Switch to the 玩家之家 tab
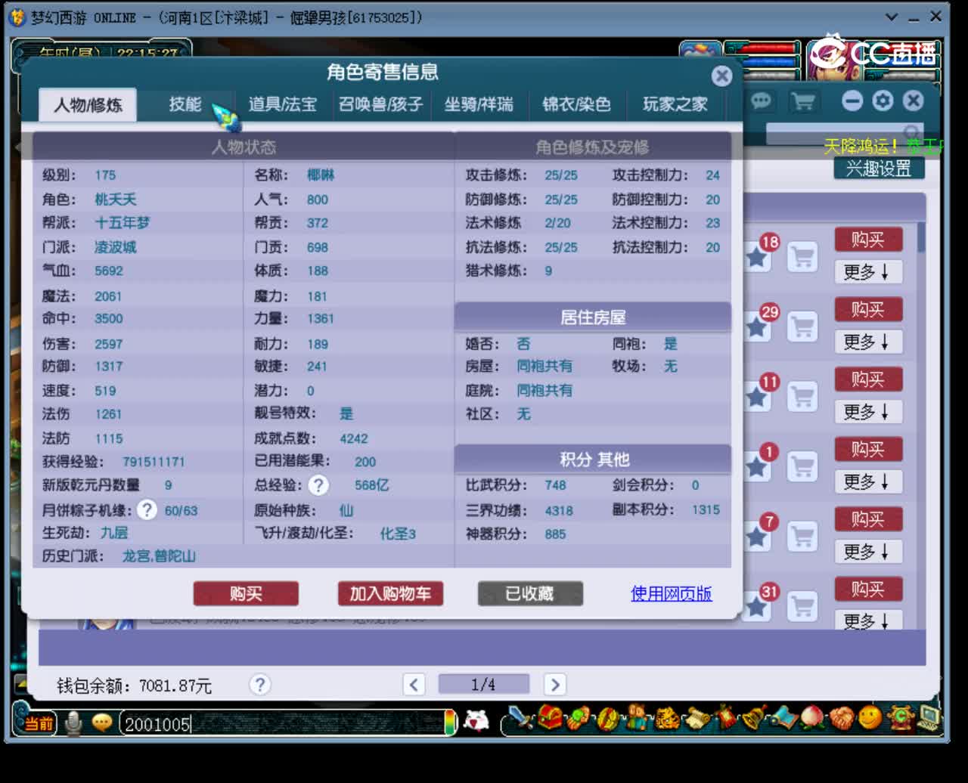This screenshot has height=783, width=968. (675, 104)
